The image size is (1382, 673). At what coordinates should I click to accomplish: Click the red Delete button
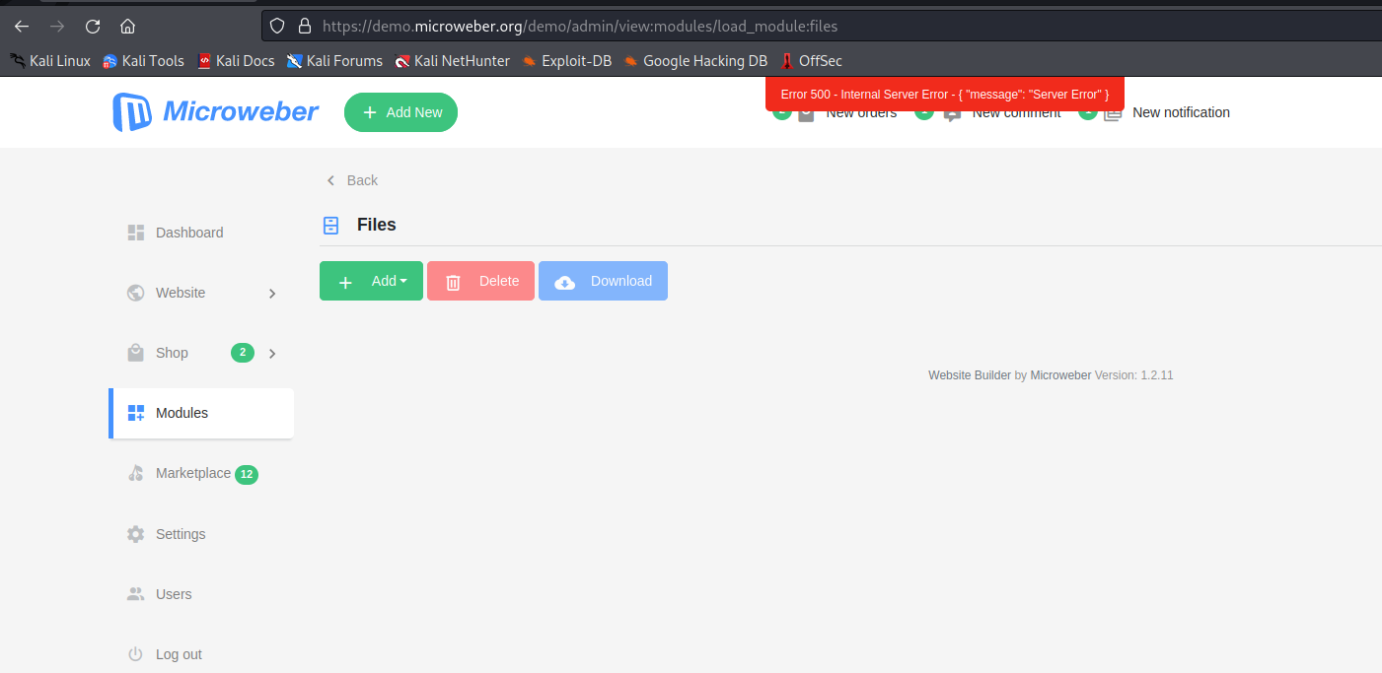click(480, 281)
